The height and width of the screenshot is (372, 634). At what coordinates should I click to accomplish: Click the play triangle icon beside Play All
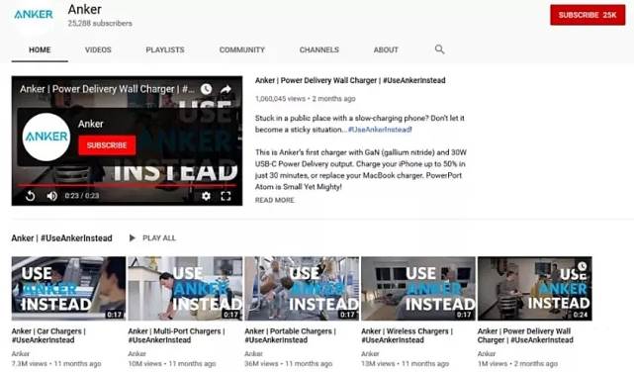tap(132, 238)
